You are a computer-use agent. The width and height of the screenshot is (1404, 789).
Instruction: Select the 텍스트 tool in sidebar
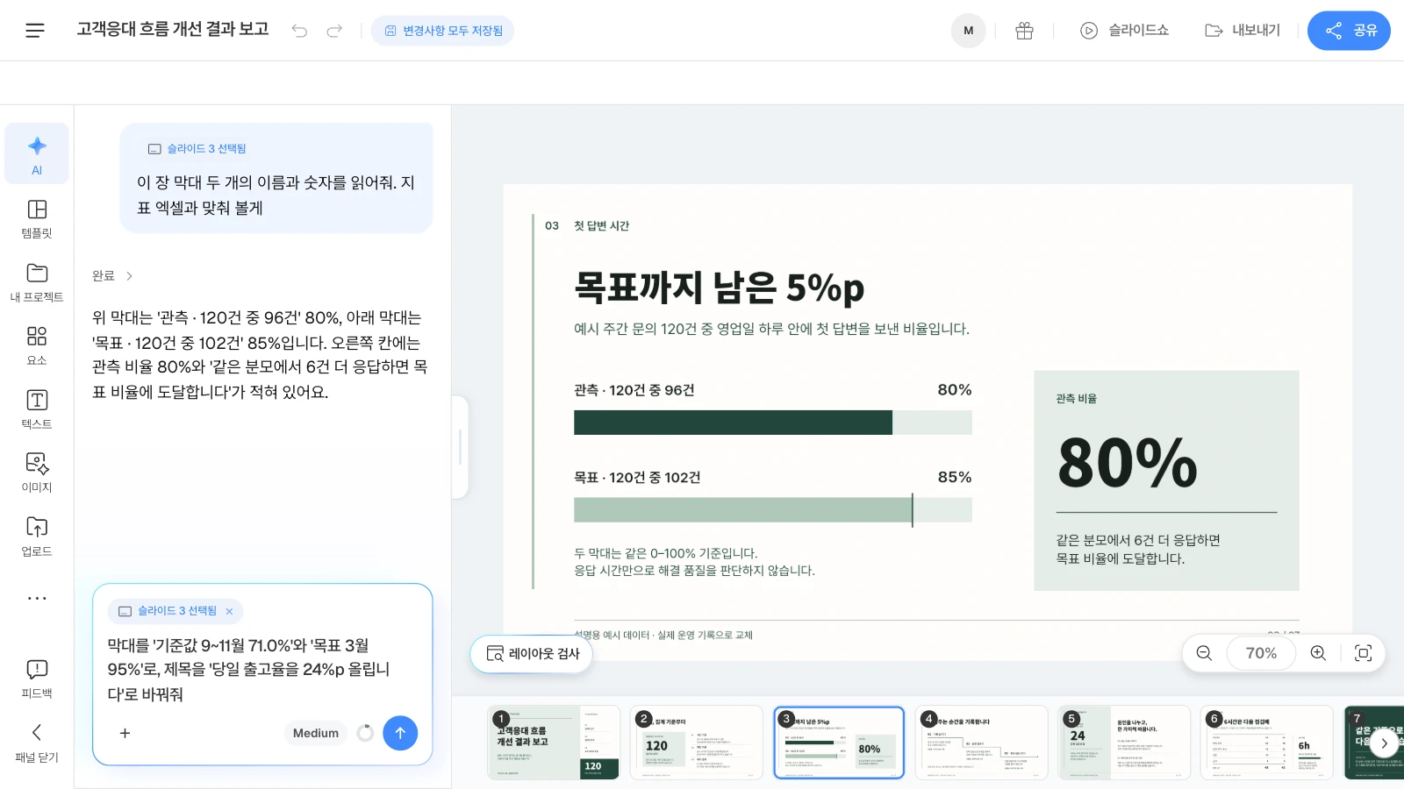tap(37, 409)
